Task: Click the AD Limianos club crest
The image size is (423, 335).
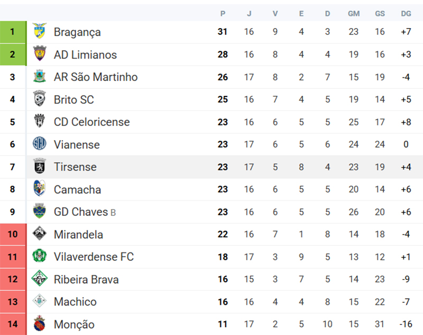Action: 39,55
